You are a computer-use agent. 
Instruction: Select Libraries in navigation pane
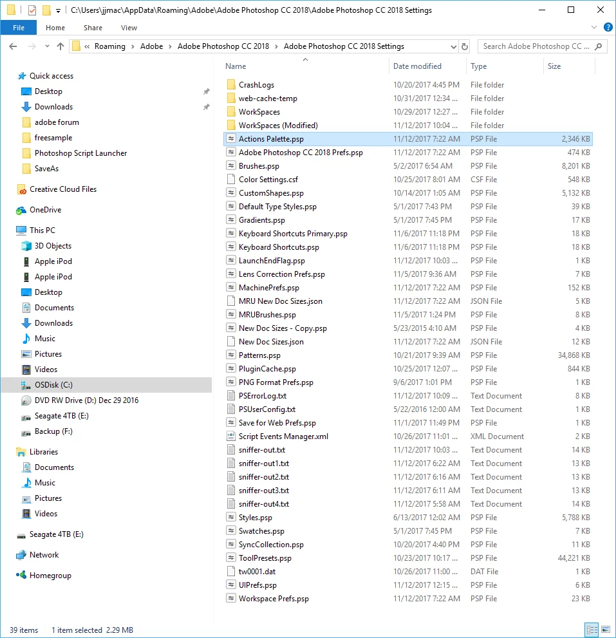coord(44,452)
